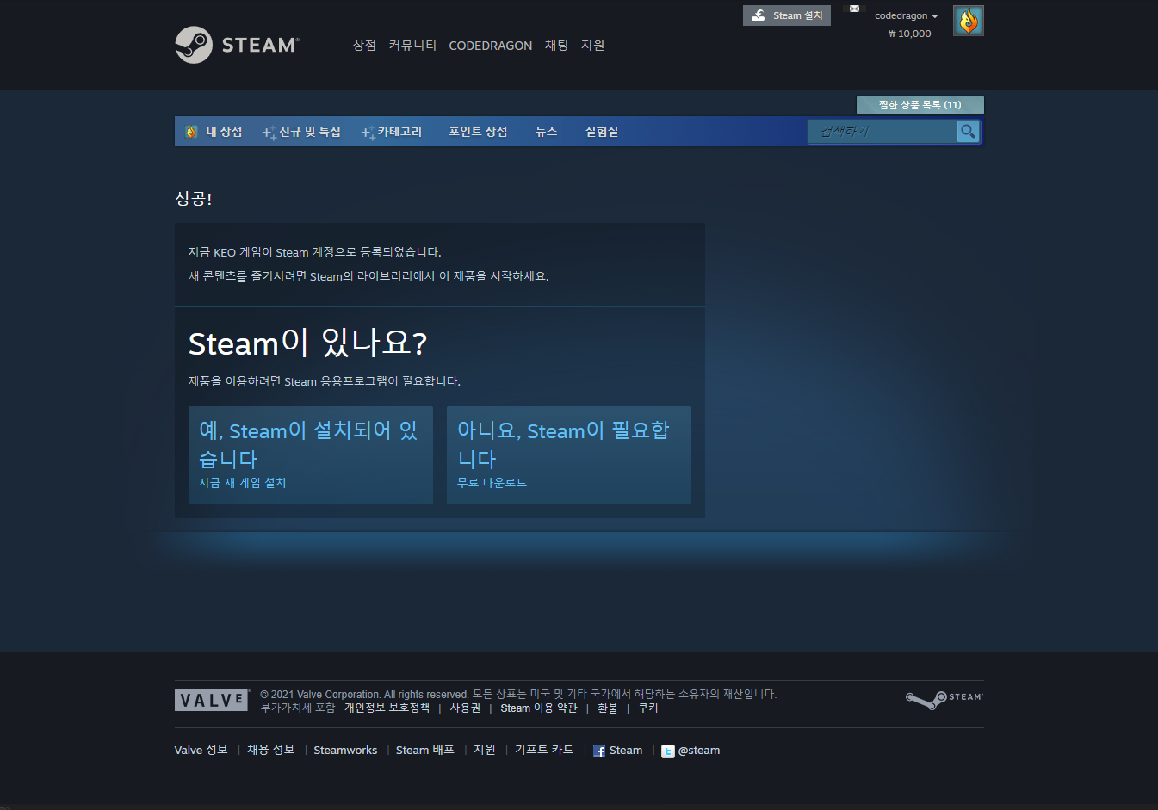The width and height of the screenshot is (1158, 810).
Task: Open the 상점 menu
Action: coord(364,45)
